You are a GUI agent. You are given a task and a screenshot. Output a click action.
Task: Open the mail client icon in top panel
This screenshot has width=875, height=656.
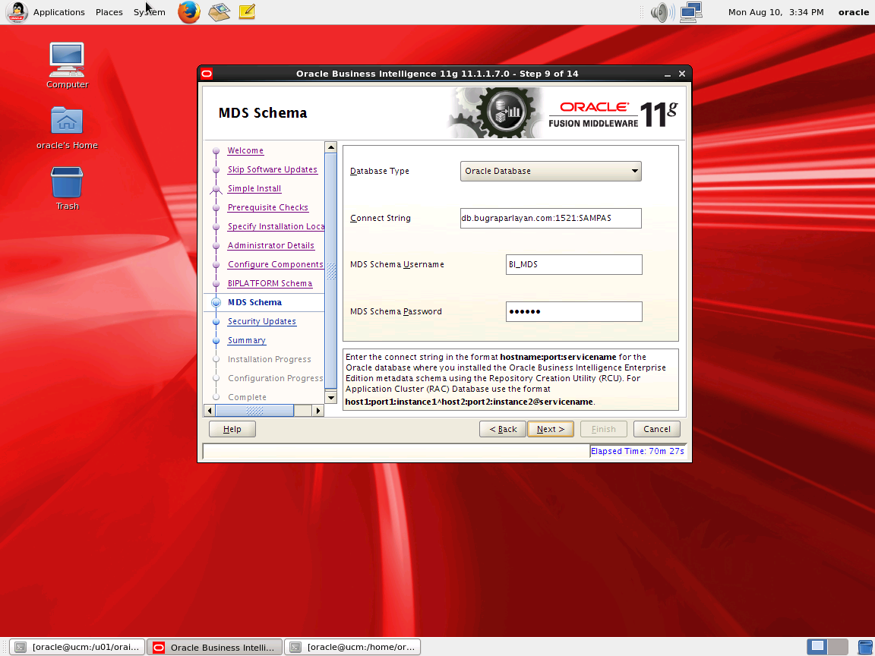pyautogui.click(x=220, y=11)
